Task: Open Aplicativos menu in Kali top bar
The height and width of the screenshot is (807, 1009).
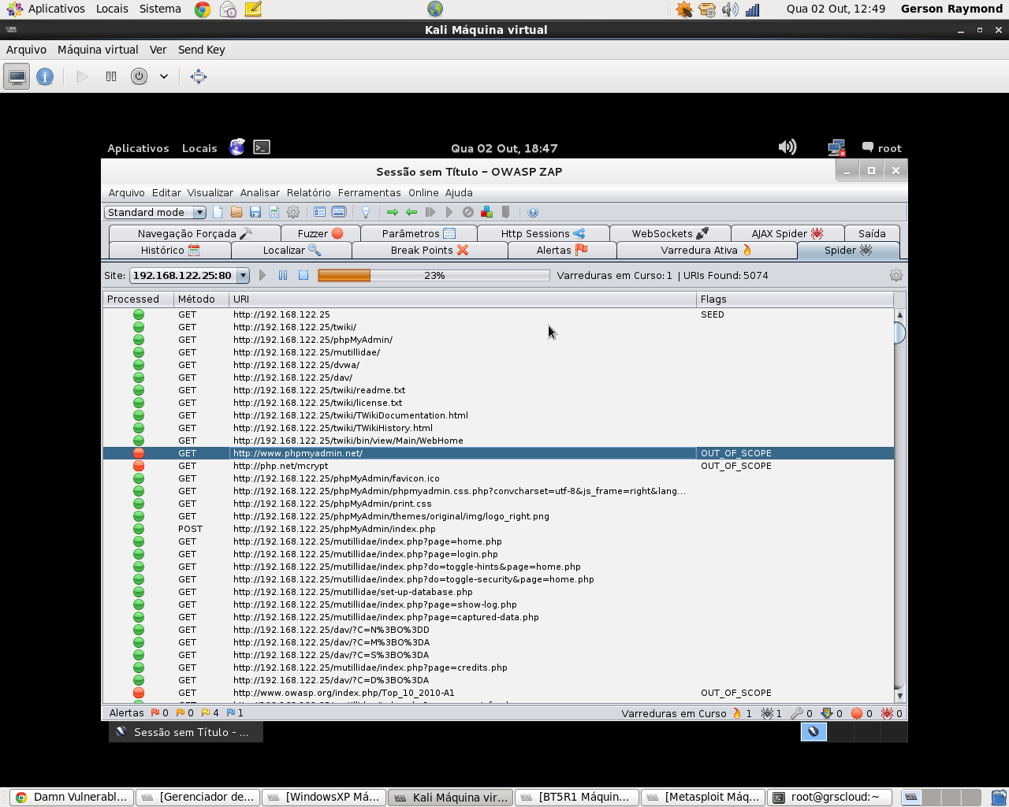Action: point(138,148)
